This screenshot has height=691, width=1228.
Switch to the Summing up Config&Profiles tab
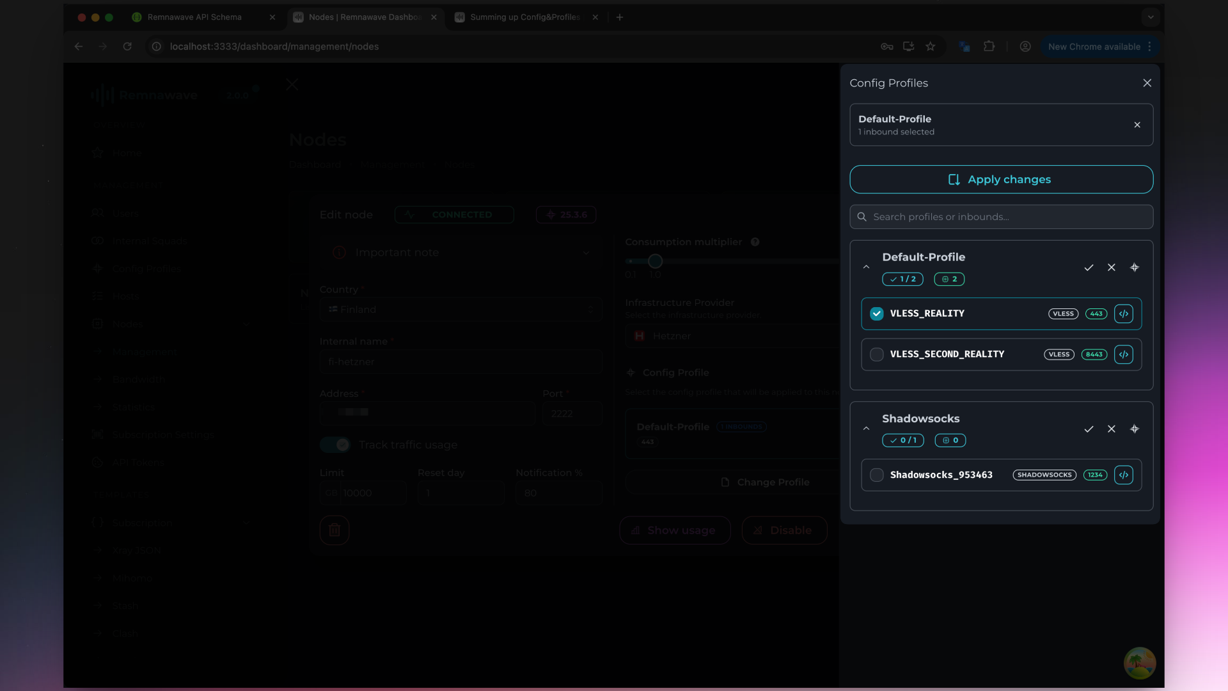(524, 17)
